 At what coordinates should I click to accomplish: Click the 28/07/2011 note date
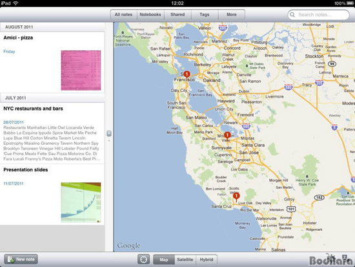pos(14,122)
